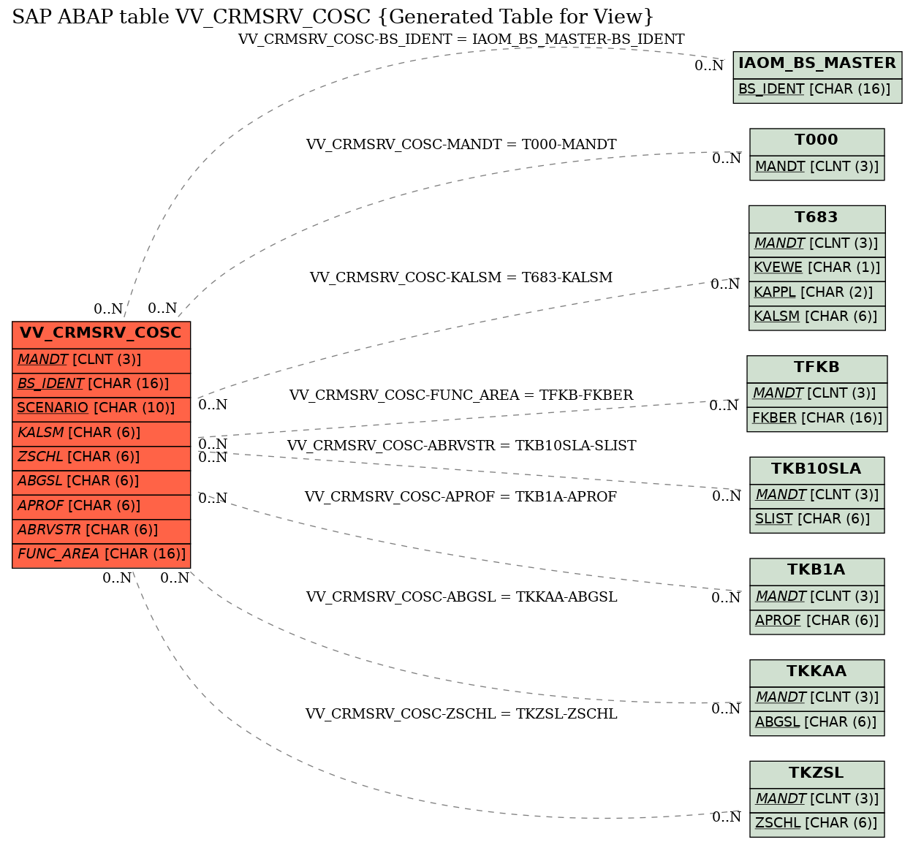Open the T000 table header
The height and width of the screenshot is (845, 913).
click(x=817, y=142)
